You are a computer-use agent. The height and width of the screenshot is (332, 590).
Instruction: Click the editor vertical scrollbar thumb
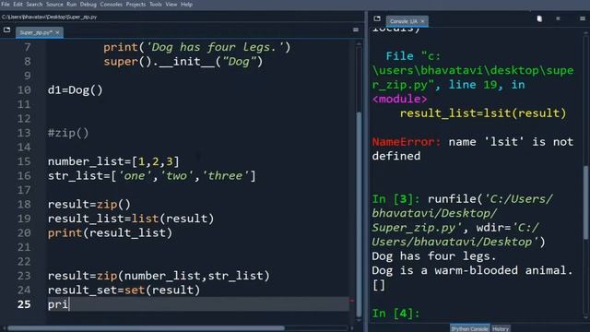[359, 215]
